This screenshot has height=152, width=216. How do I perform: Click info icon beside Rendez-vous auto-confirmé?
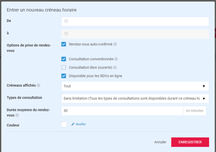pos(115,44)
